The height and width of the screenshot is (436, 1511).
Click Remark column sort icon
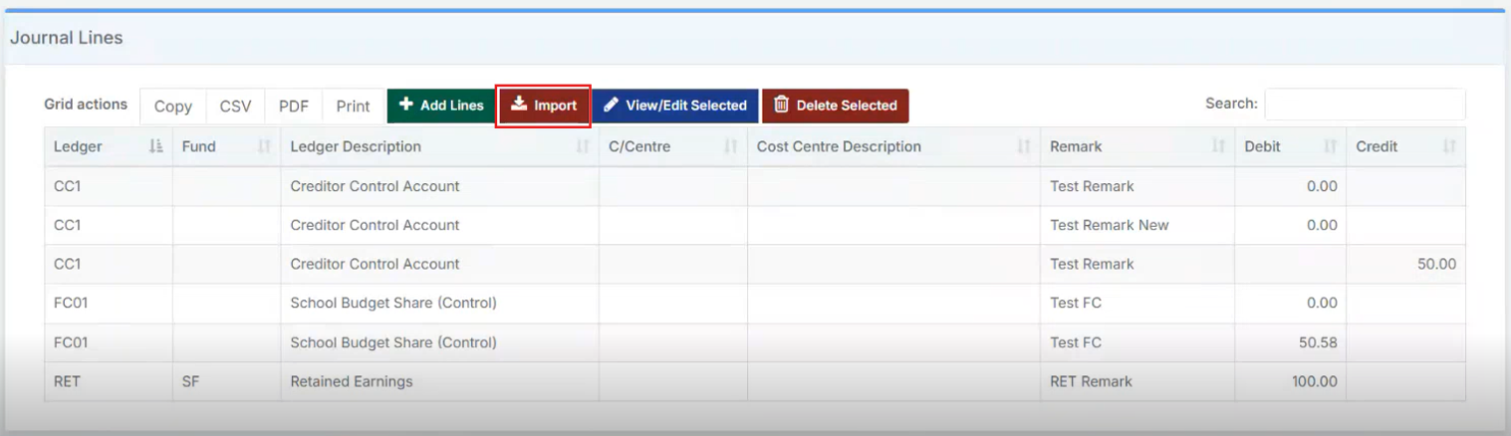(x=1218, y=146)
